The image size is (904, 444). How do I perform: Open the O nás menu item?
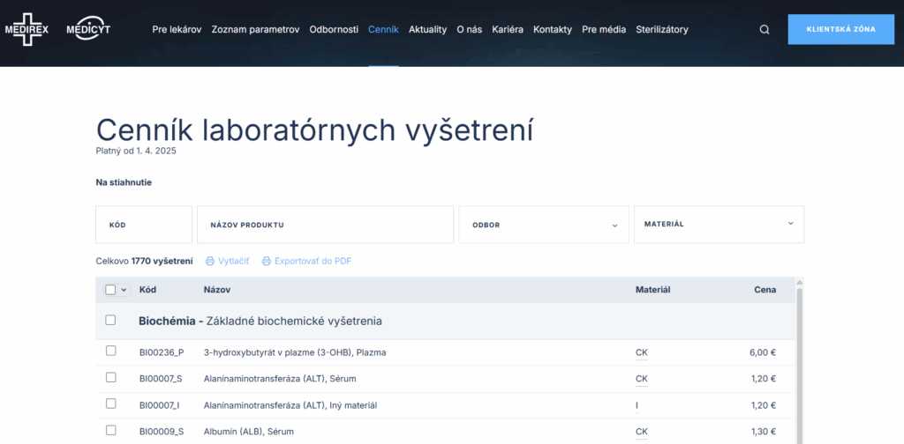(x=470, y=29)
